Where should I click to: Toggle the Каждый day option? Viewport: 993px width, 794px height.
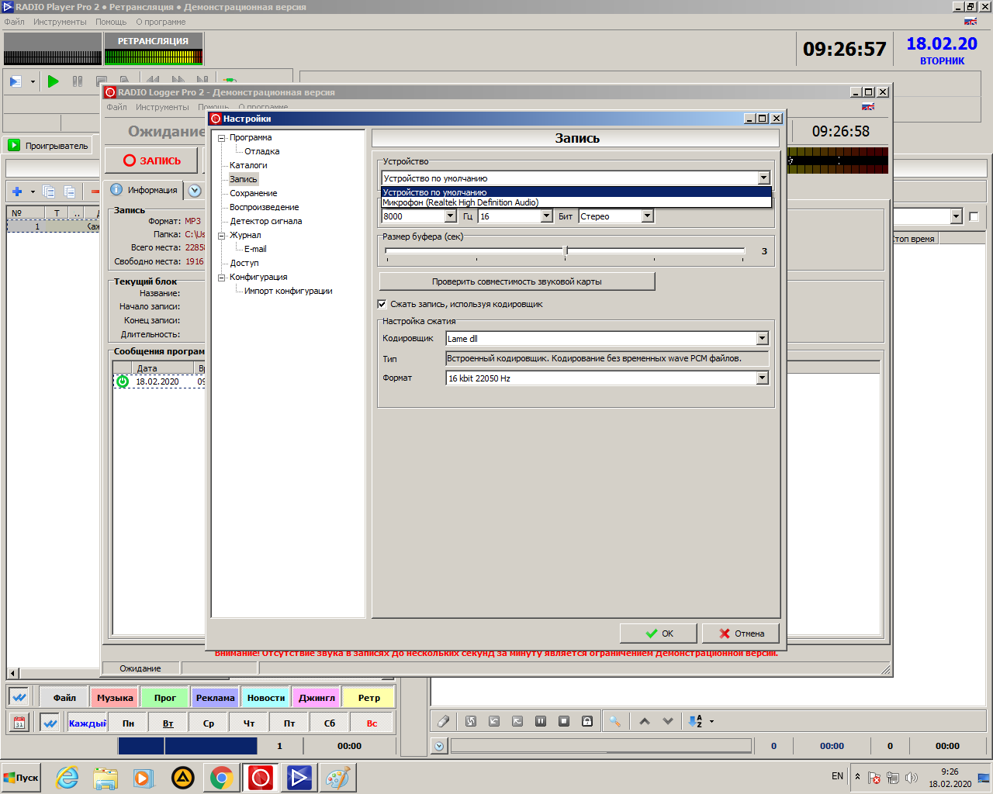click(x=87, y=723)
